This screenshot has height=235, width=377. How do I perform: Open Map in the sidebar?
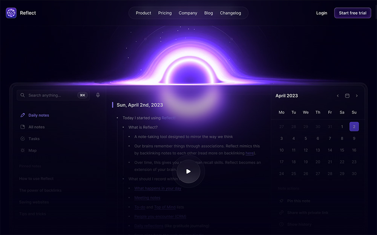32,150
